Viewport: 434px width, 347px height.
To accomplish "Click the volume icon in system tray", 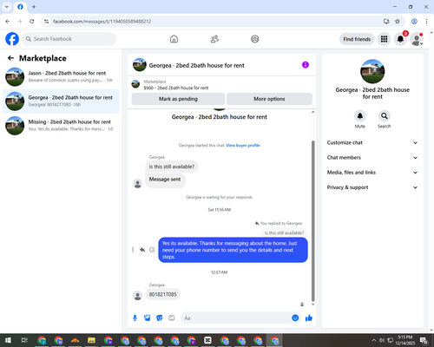I will 382,340.
